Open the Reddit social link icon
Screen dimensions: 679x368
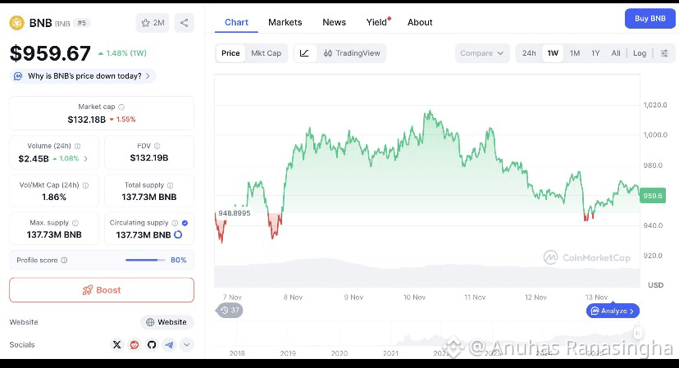coord(134,344)
